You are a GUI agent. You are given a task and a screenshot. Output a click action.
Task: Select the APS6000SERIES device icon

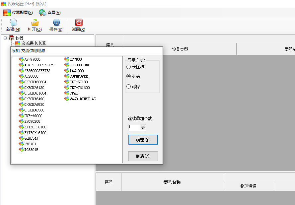(21, 71)
